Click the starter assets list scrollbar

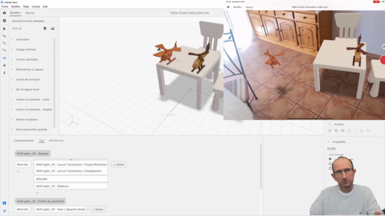point(54,83)
